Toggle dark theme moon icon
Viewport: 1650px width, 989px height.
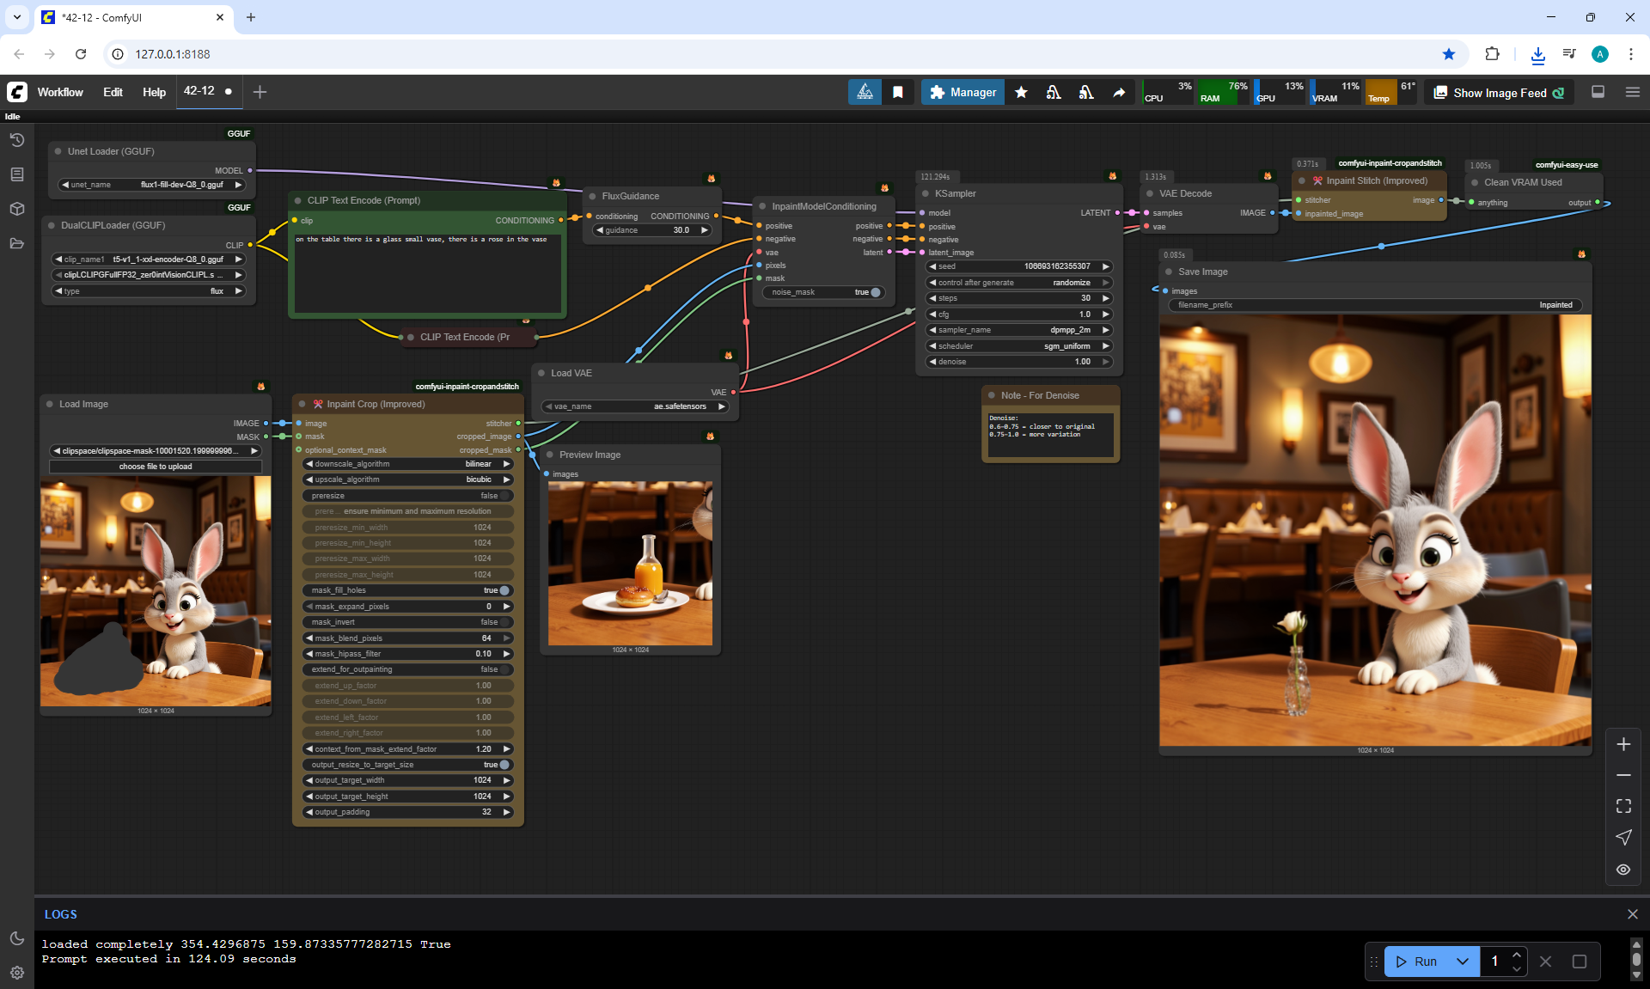point(16,938)
